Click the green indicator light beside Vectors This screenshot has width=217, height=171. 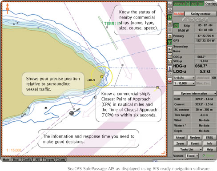point(204,155)
